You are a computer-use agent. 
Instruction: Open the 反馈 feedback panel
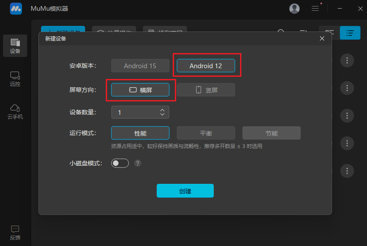15,233
